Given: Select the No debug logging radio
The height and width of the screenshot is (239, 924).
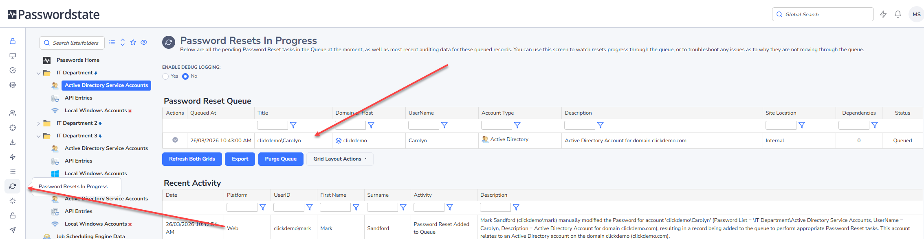Looking at the screenshot, I should point(185,76).
